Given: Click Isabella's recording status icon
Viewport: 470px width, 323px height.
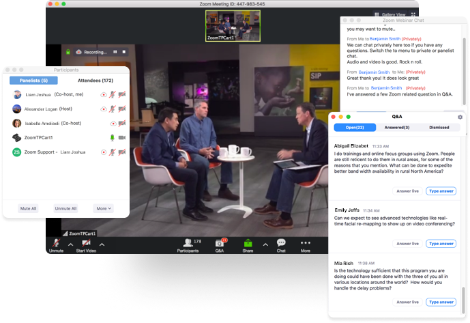Looking at the screenshot, I should click(x=113, y=124).
